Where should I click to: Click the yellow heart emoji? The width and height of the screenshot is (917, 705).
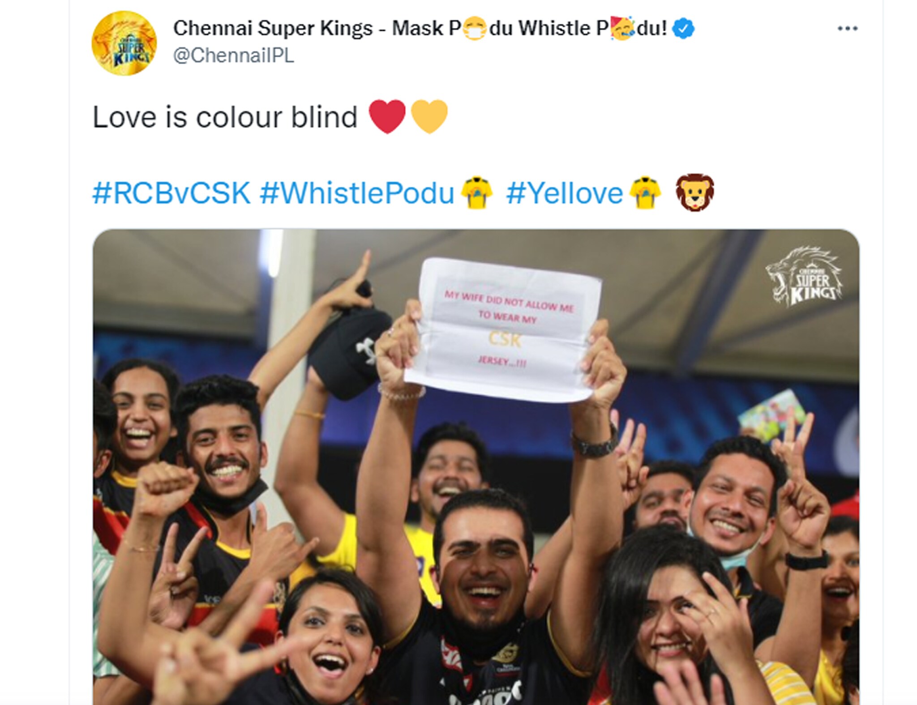coord(429,116)
